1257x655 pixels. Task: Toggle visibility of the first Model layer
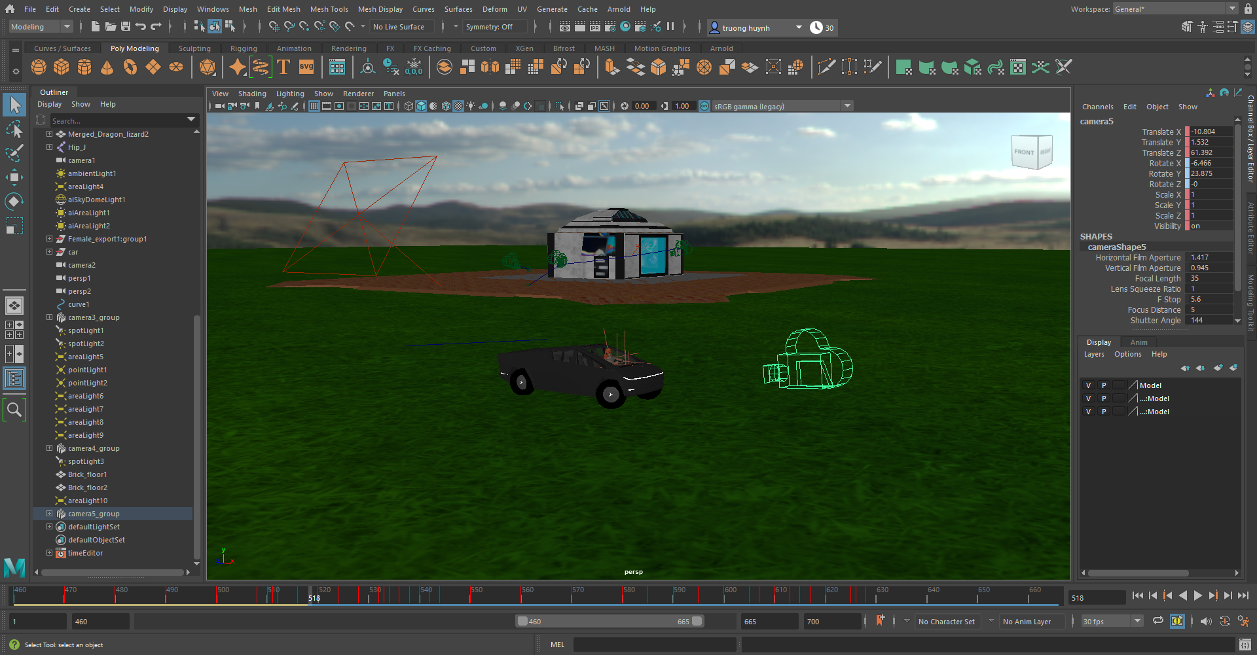tap(1089, 385)
